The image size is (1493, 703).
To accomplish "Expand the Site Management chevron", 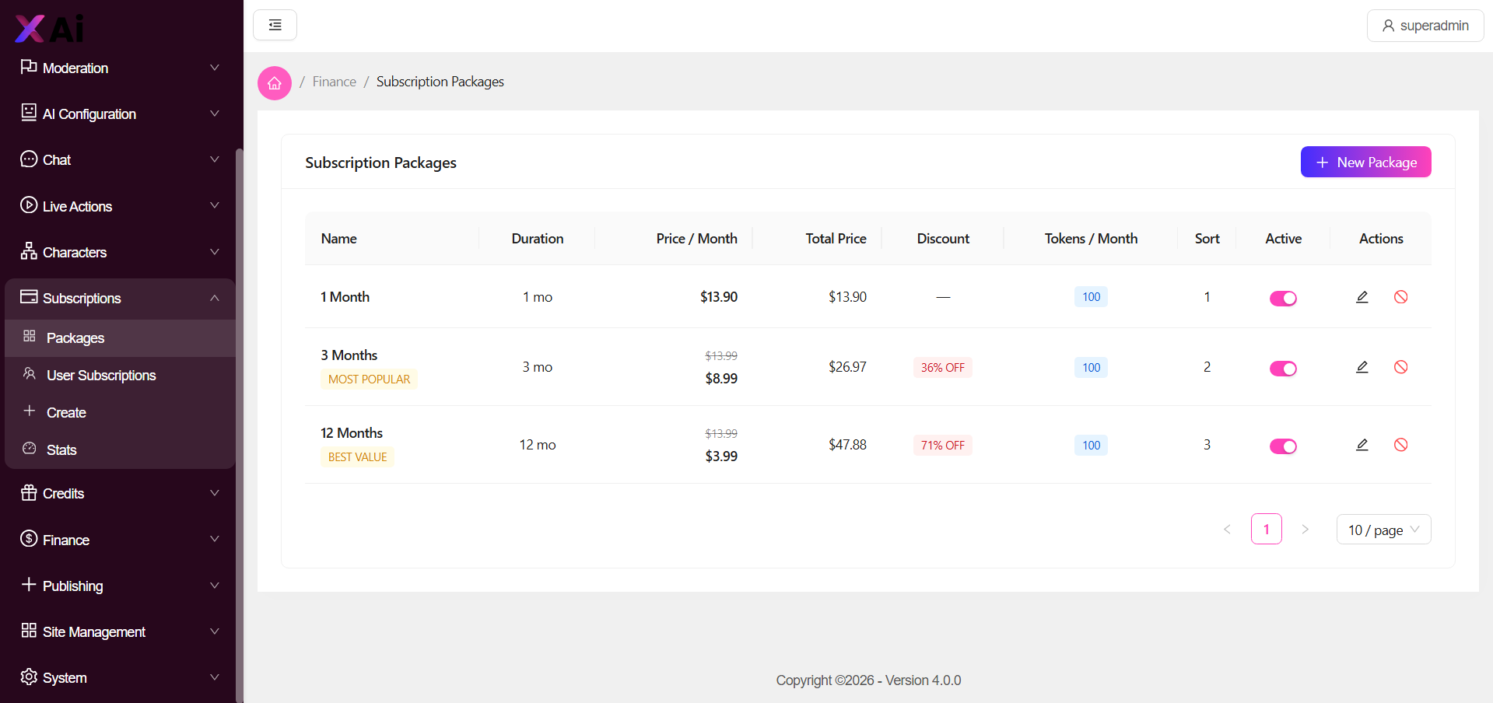I will (215, 631).
